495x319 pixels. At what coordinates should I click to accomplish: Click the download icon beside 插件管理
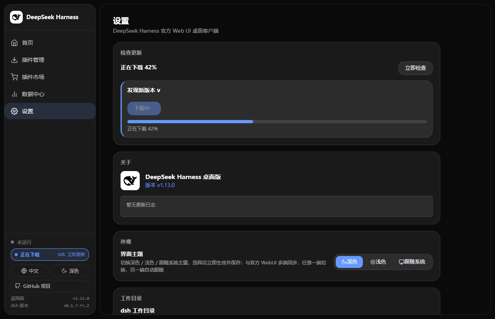(x=14, y=60)
